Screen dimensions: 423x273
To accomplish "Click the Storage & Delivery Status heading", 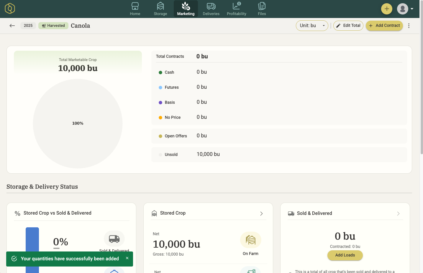I will click(42, 187).
